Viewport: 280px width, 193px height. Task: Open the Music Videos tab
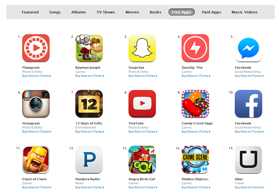point(244,12)
